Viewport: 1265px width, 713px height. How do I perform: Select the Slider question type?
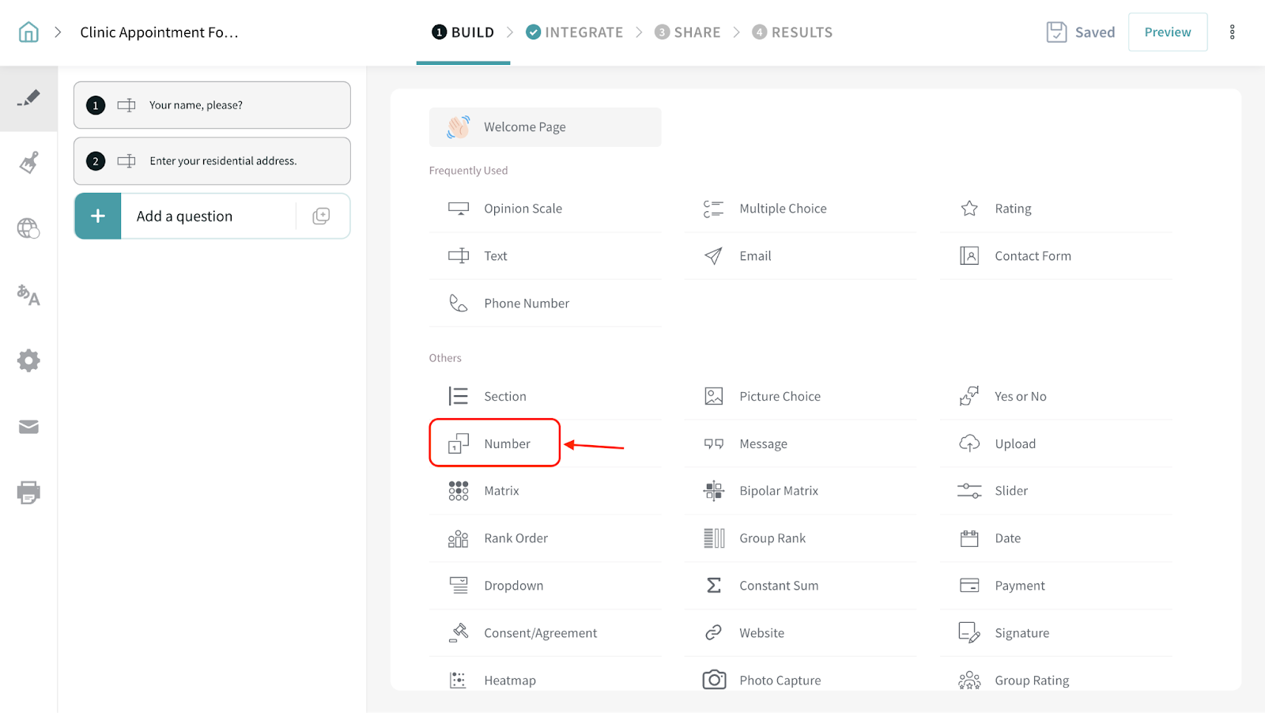(1011, 491)
